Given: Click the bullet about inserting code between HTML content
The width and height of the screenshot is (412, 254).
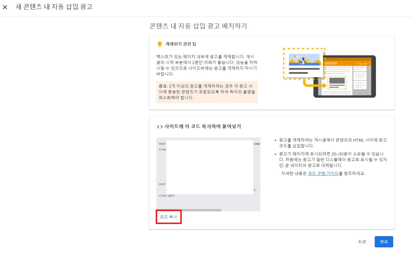Looking at the screenshot, I should 333,143.
